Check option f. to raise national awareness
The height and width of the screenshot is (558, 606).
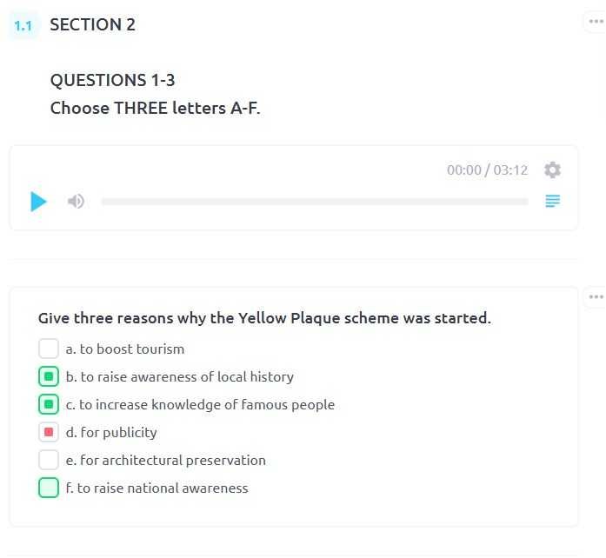click(x=49, y=488)
